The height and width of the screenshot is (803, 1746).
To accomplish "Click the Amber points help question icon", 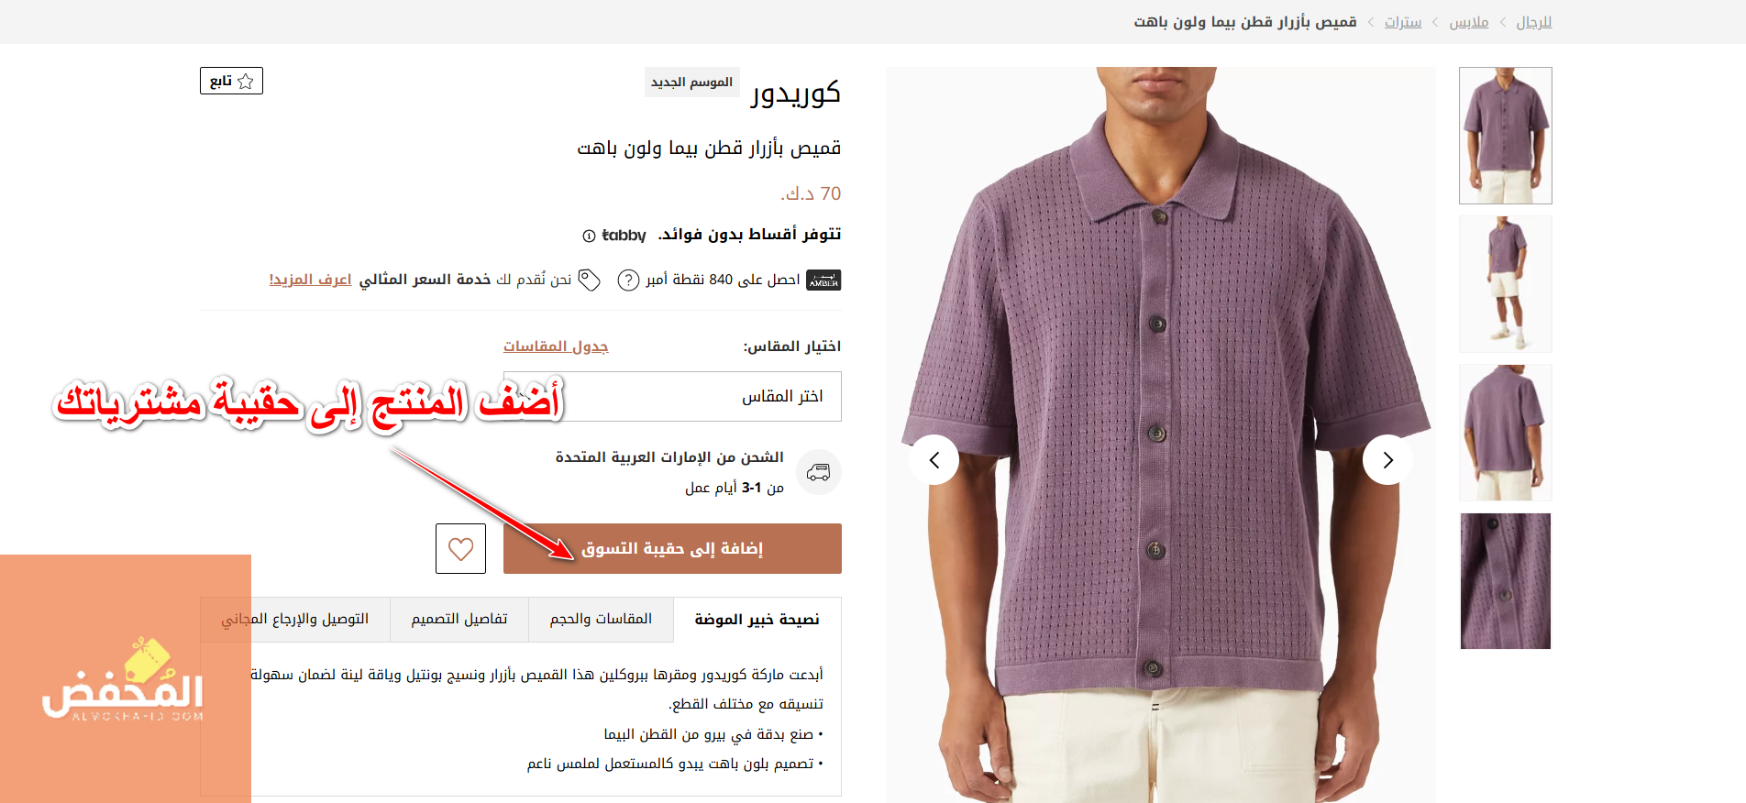I will coord(628,280).
